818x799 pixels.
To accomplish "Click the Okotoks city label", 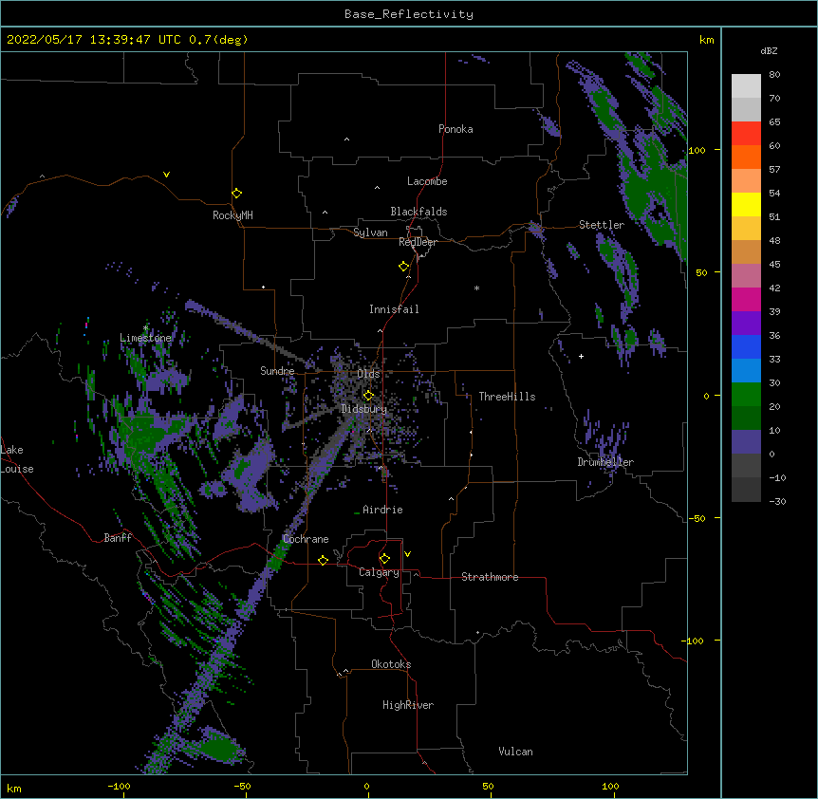I will (391, 664).
